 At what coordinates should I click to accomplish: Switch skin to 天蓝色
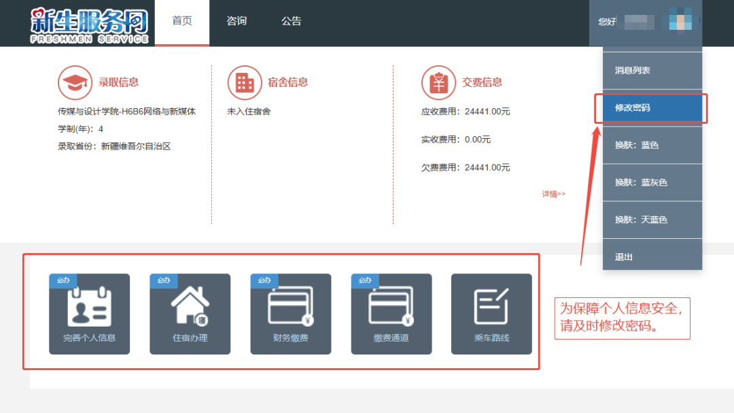[652, 220]
